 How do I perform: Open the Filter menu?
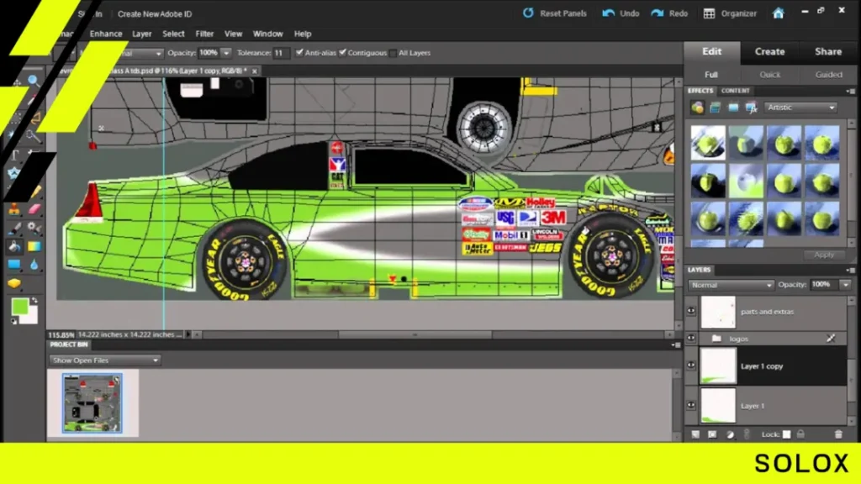204,34
